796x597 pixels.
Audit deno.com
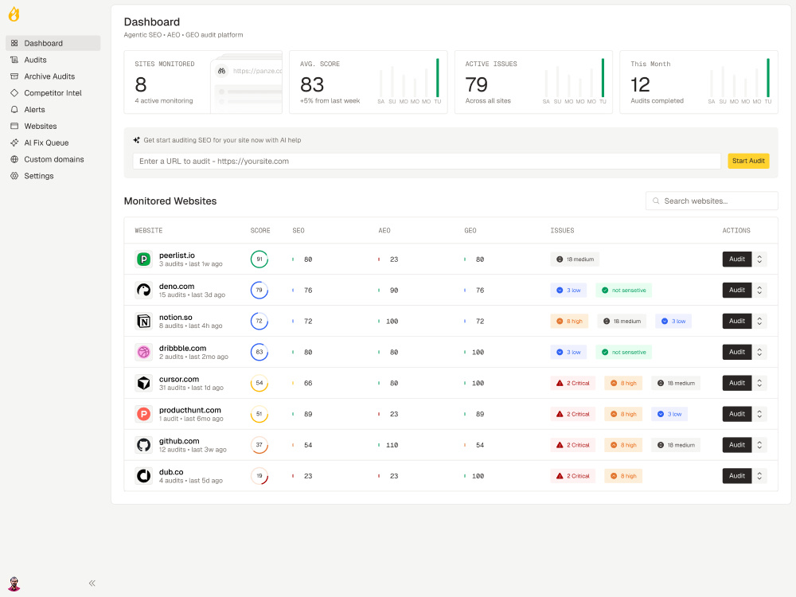pos(736,291)
